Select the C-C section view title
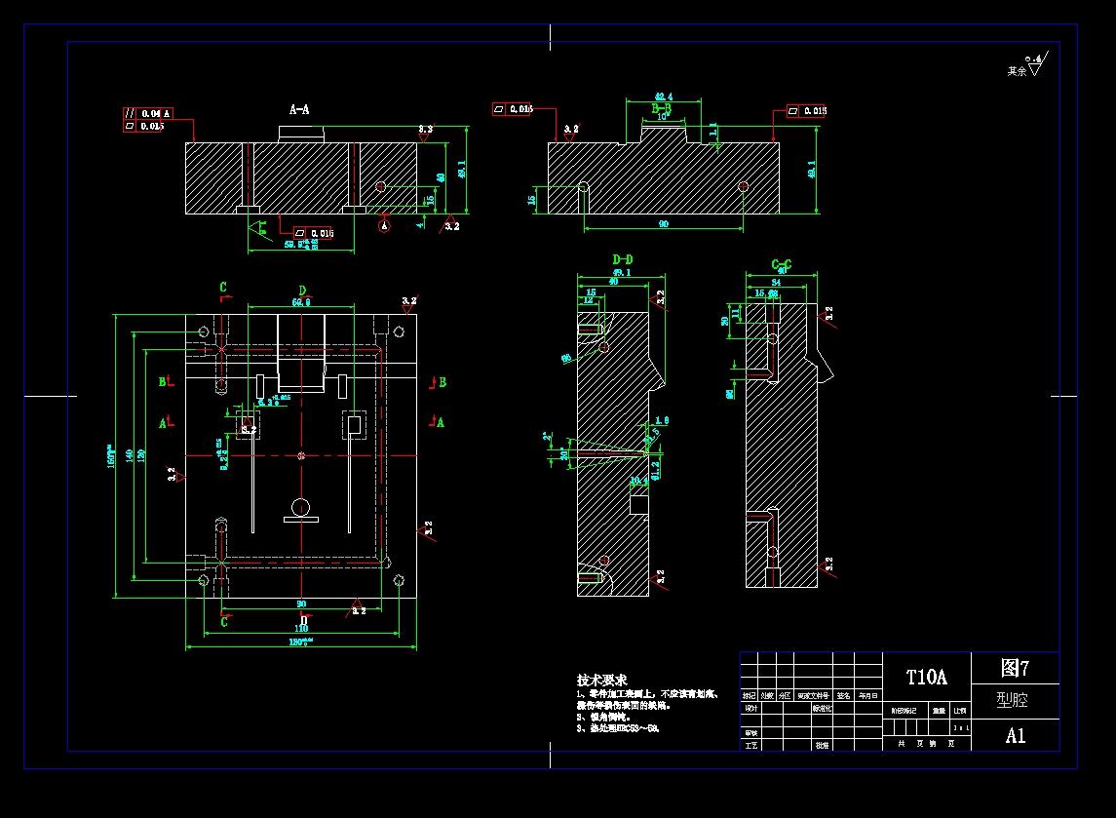Image resolution: width=1116 pixels, height=818 pixels. click(x=782, y=264)
